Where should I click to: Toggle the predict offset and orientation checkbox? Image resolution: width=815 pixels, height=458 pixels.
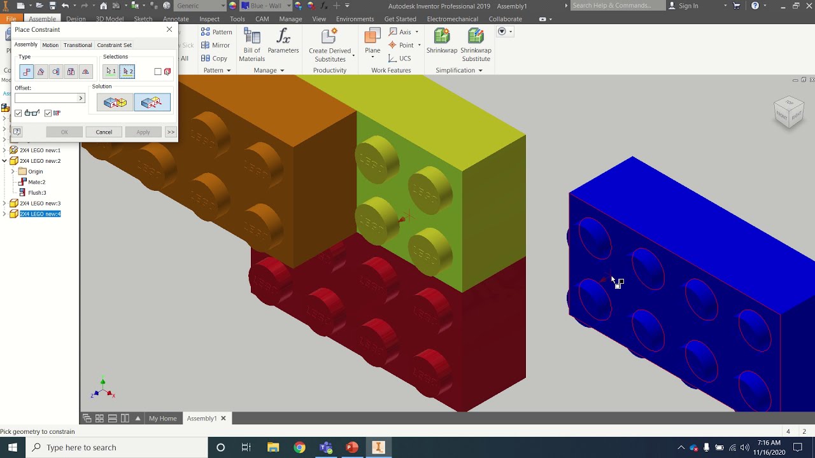[48, 113]
